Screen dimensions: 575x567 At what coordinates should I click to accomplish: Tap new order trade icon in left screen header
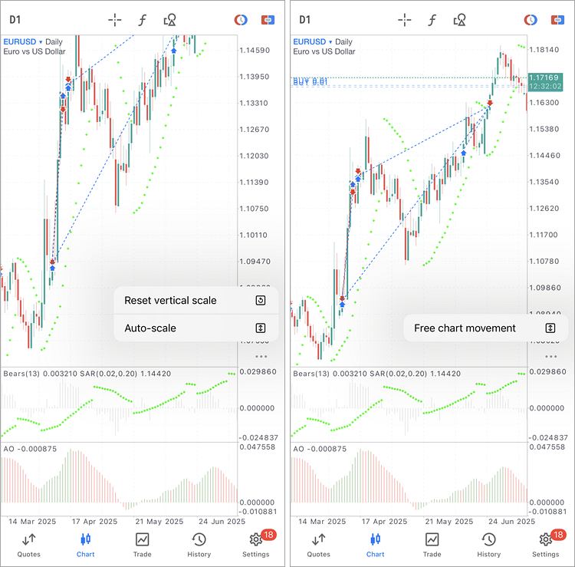click(268, 20)
